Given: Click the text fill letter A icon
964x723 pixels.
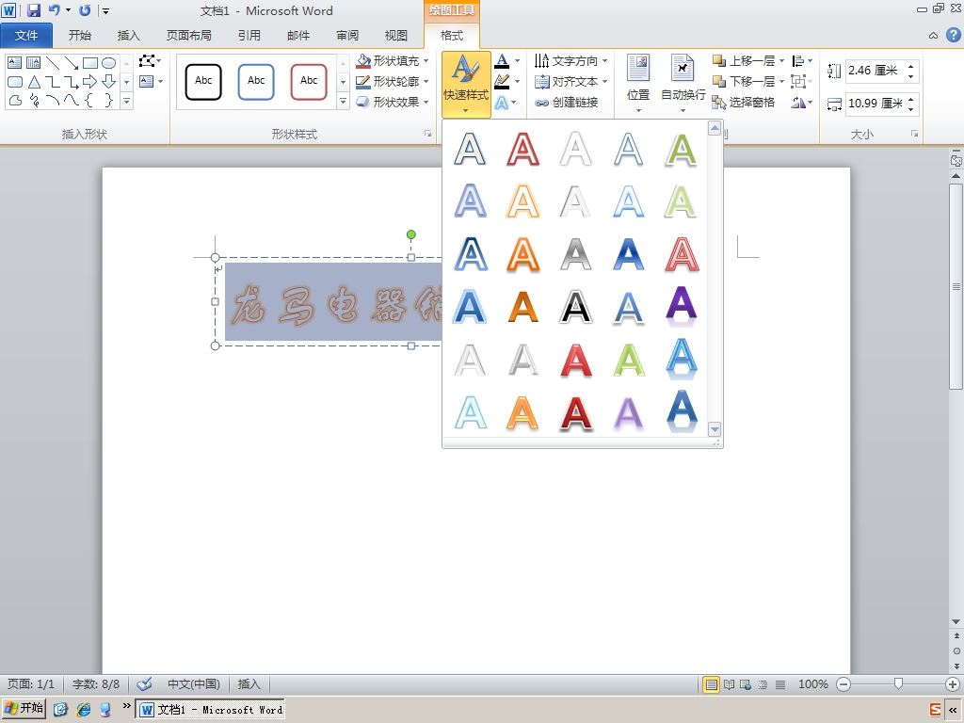Looking at the screenshot, I should [x=503, y=61].
